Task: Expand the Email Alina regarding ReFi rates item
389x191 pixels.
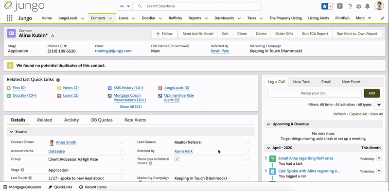Action: point(265,158)
